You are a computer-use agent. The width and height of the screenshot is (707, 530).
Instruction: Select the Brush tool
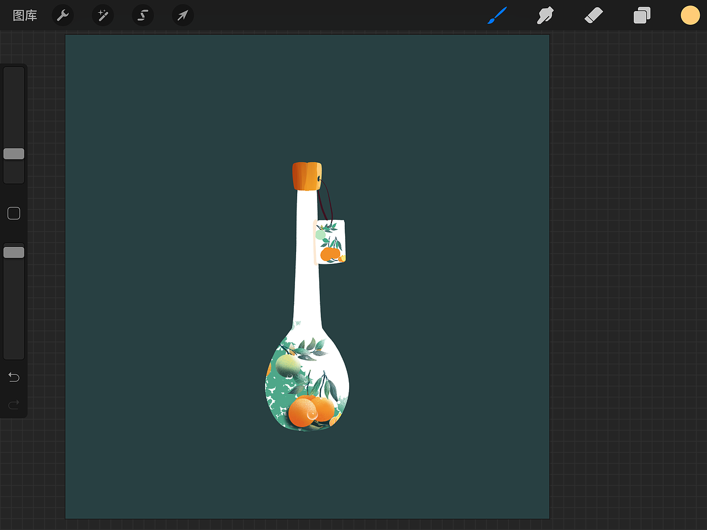[x=497, y=15]
